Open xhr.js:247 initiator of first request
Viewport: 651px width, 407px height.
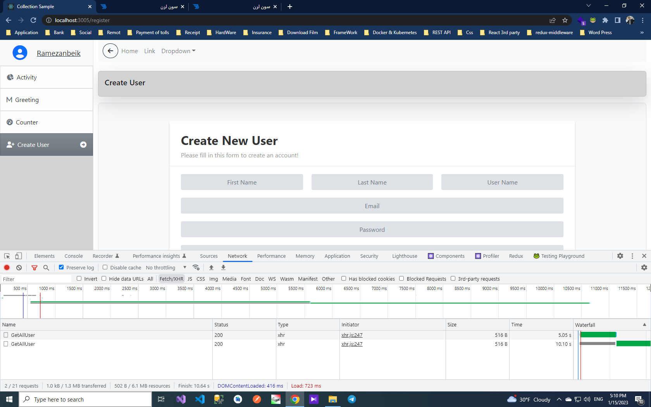[352, 335]
